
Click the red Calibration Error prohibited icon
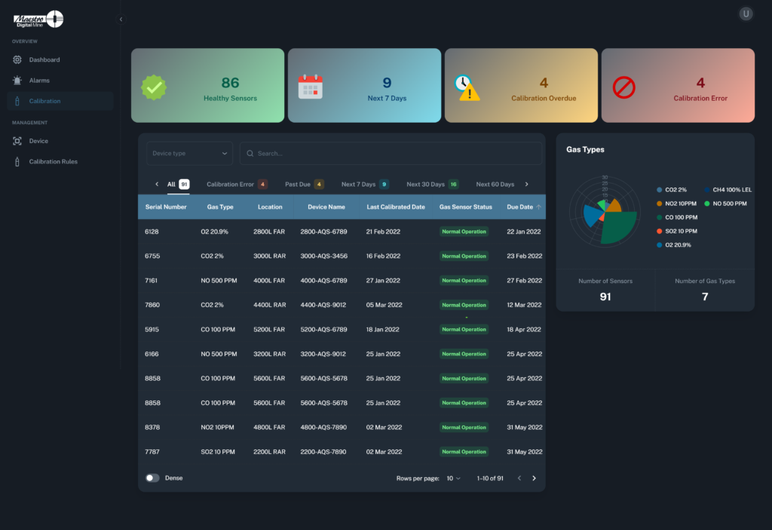coord(623,87)
